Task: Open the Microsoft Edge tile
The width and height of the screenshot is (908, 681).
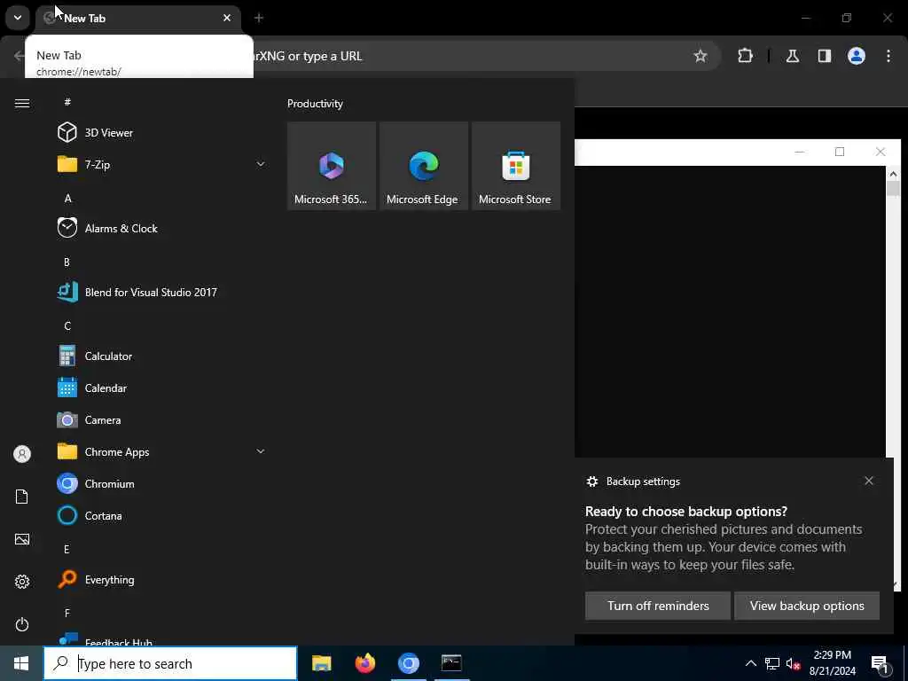Action: click(x=423, y=166)
